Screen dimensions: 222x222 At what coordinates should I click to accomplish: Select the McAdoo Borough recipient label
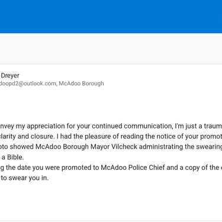81,83
